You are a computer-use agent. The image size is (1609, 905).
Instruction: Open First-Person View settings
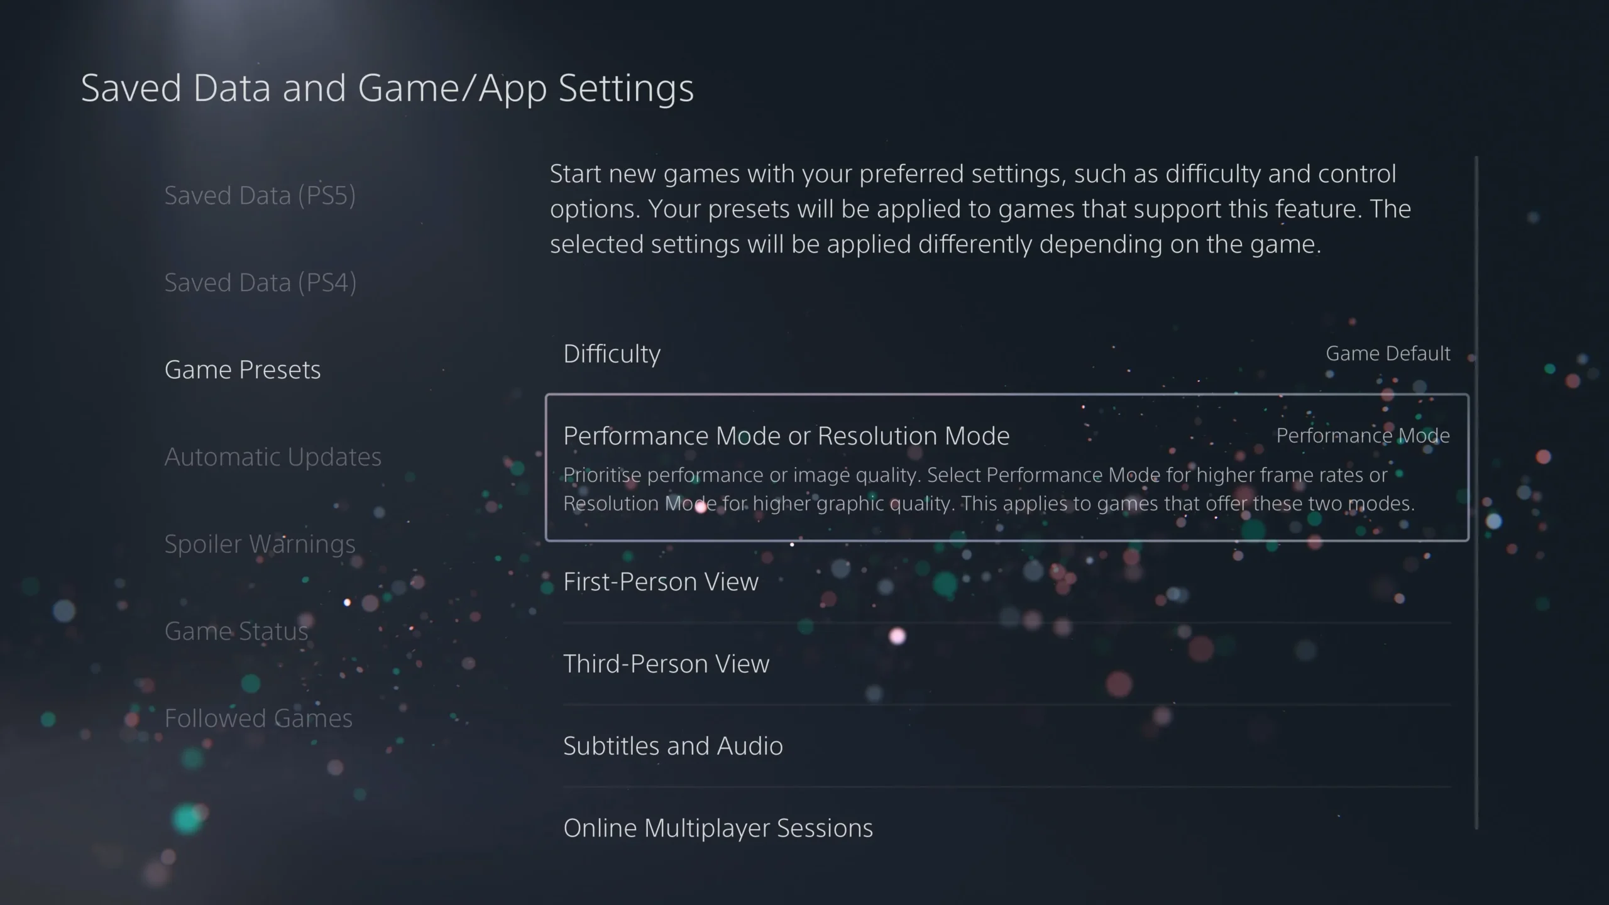coord(661,580)
